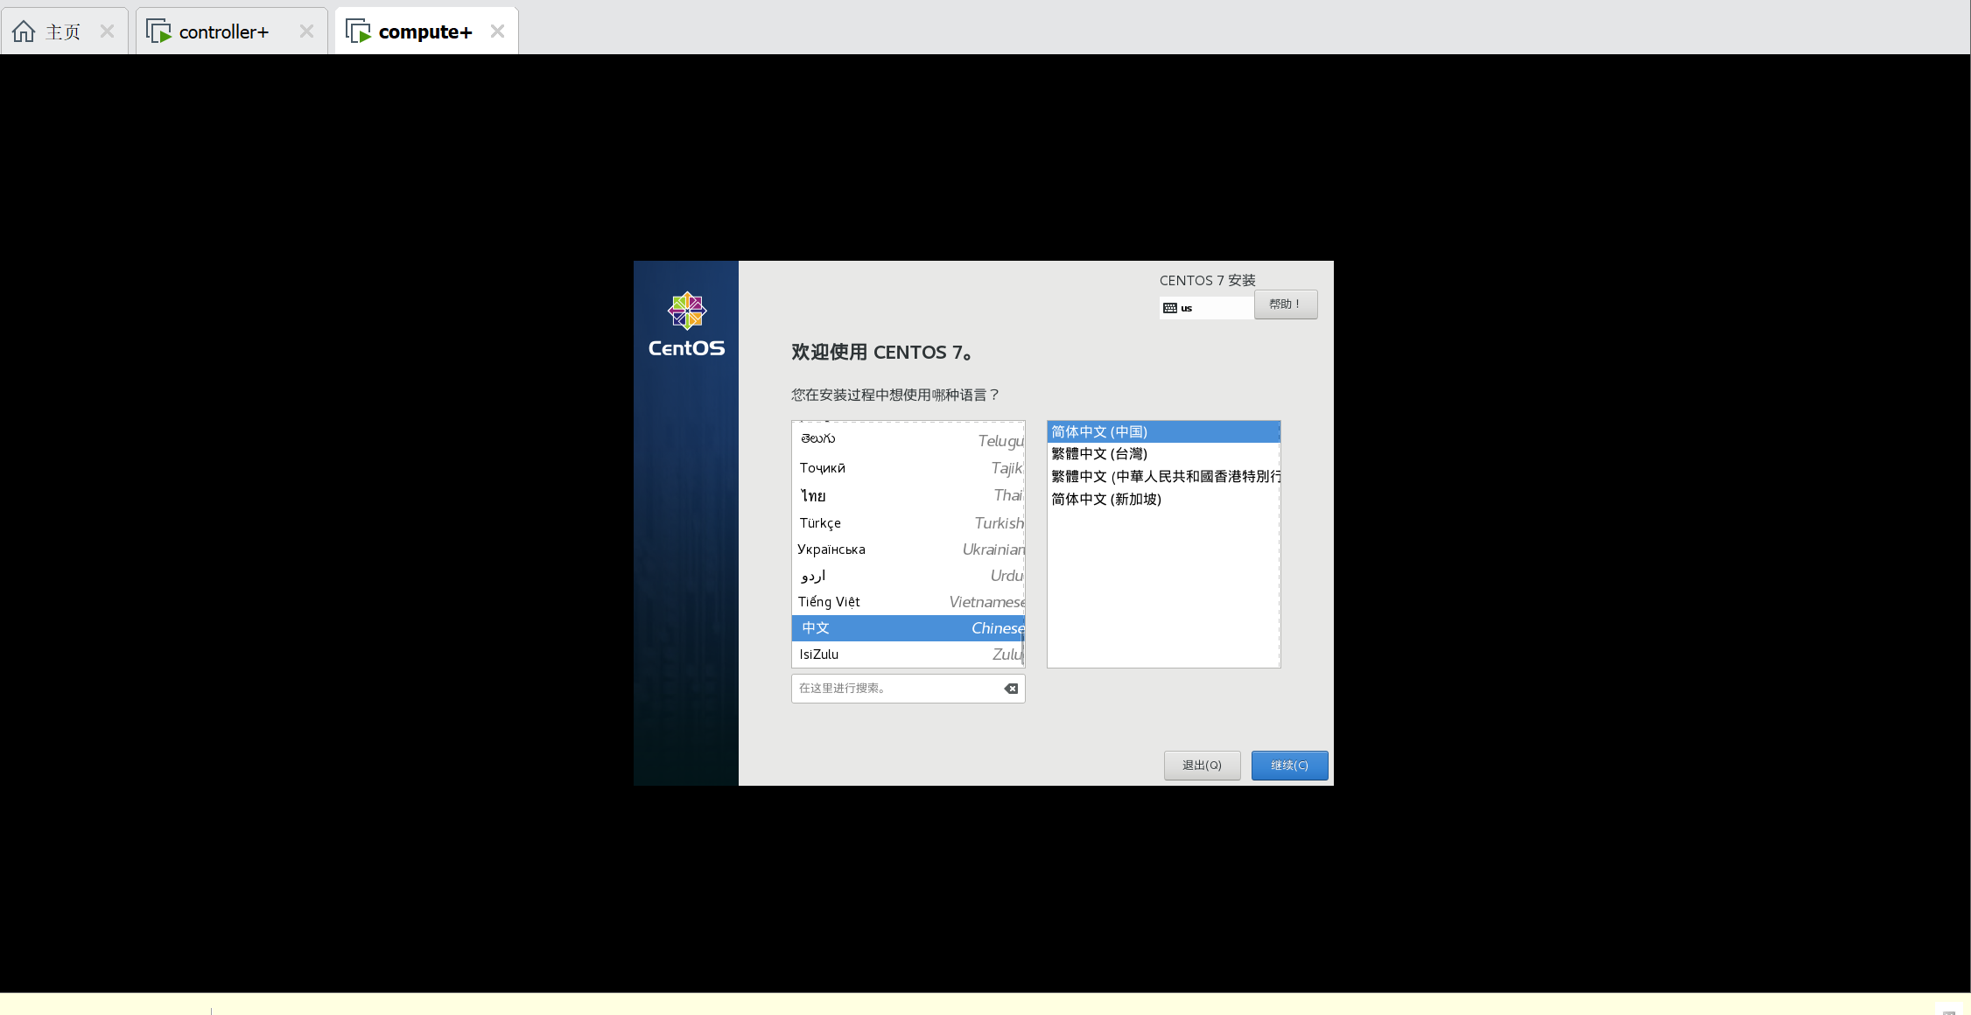Close the 主页 tab
The image size is (1971, 1015).
click(107, 31)
